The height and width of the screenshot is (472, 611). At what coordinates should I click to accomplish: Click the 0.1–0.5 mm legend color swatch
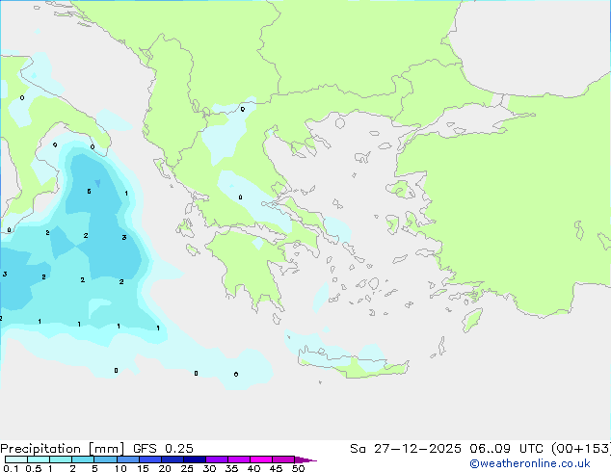pos(16,459)
